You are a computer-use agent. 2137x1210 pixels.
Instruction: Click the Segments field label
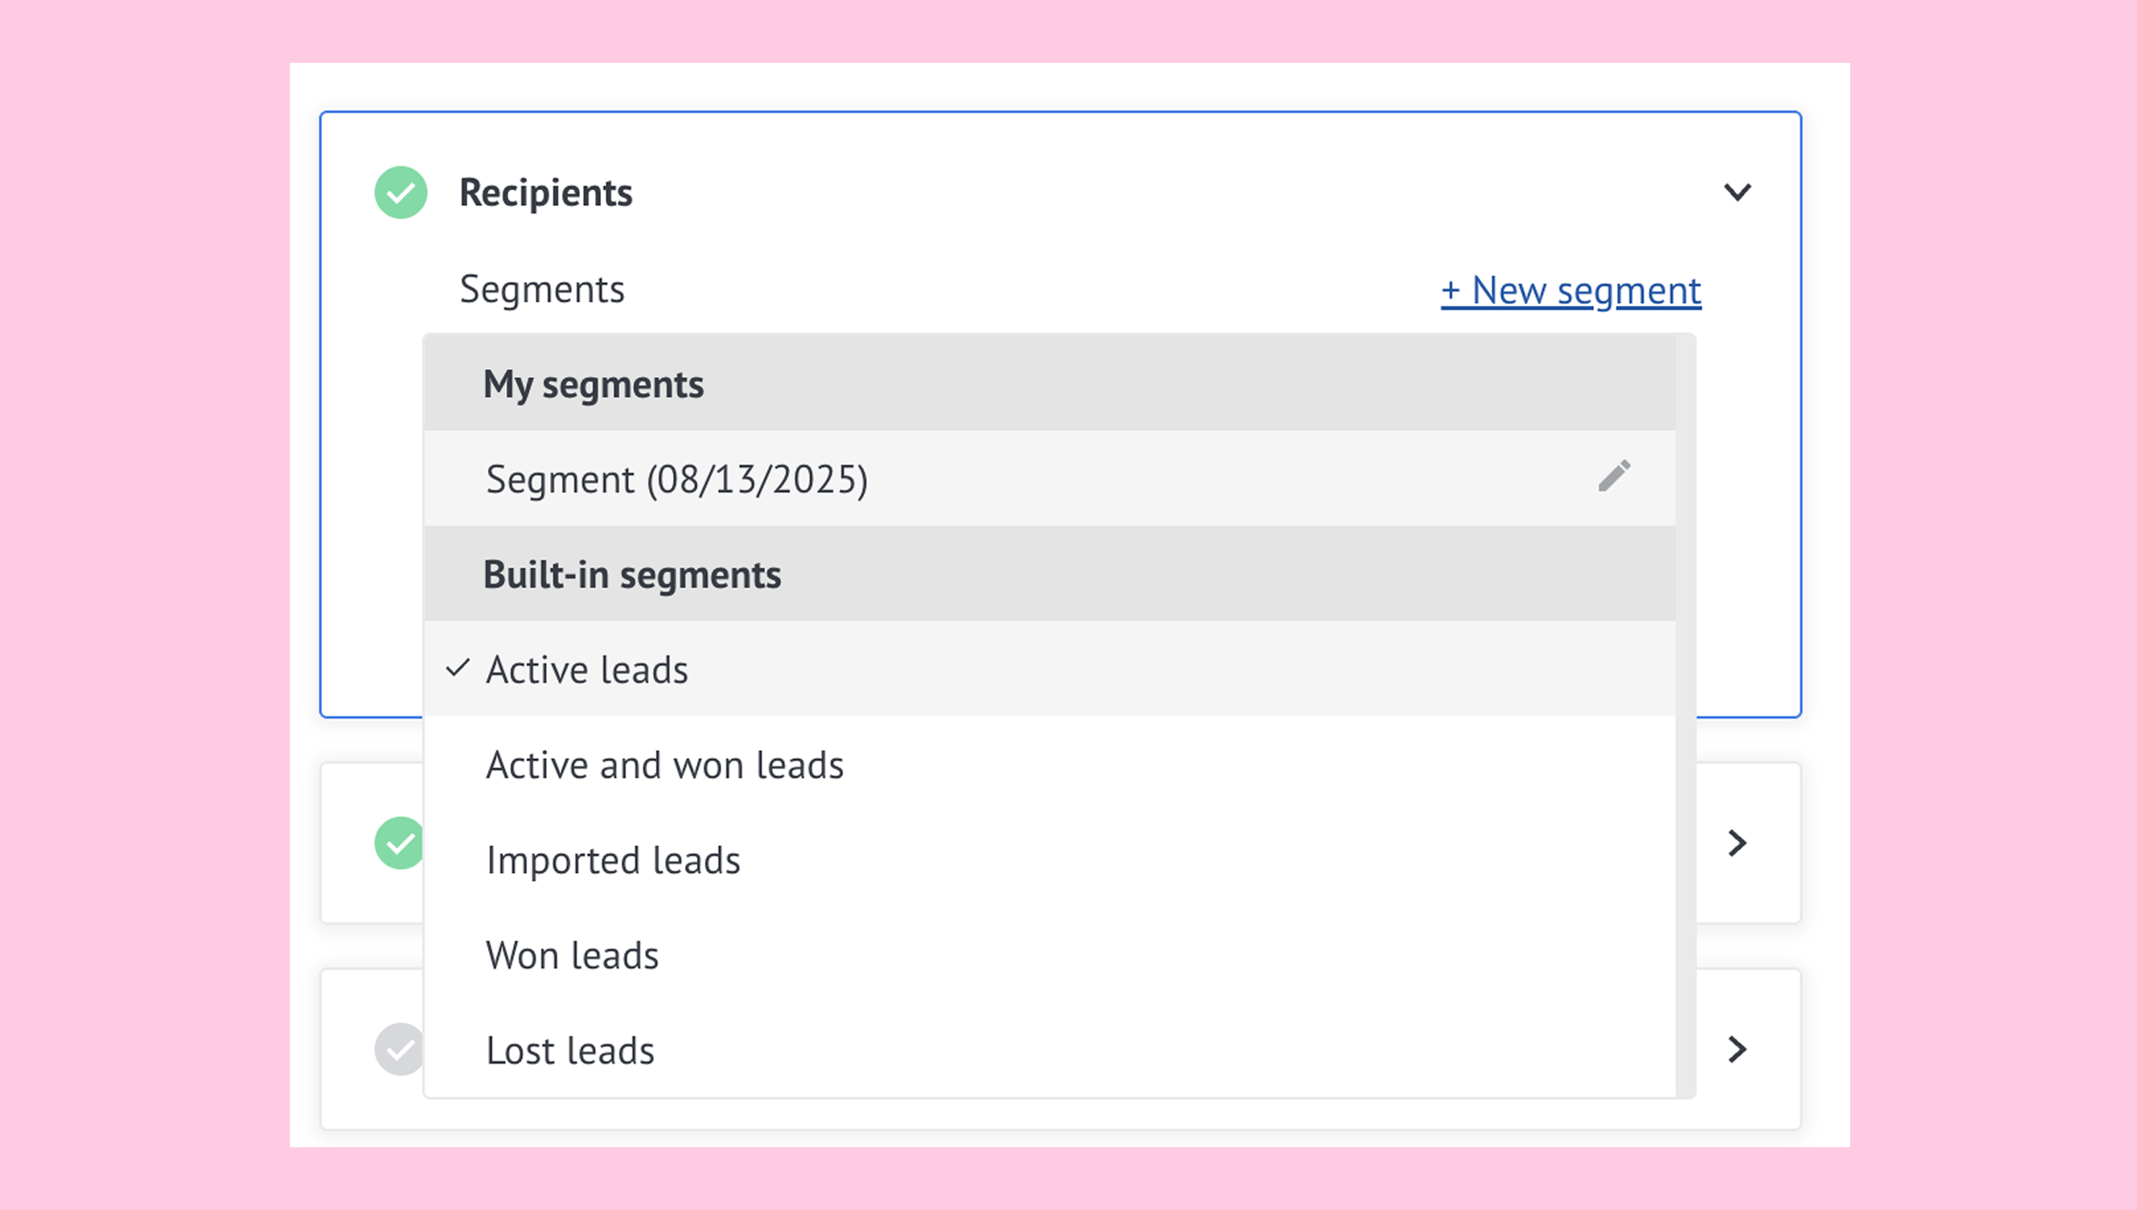(542, 290)
